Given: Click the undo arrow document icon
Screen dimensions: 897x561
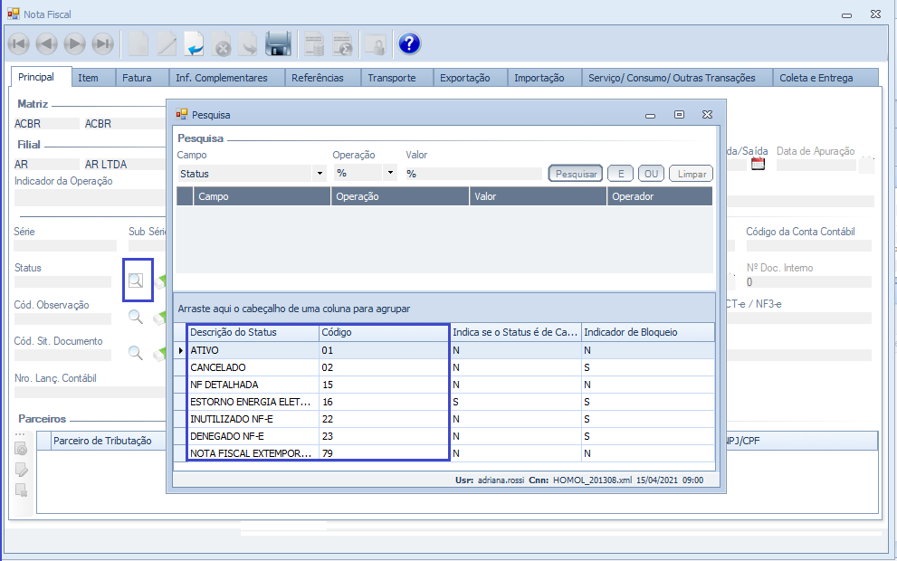Looking at the screenshot, I should click(x=195, y=43).
